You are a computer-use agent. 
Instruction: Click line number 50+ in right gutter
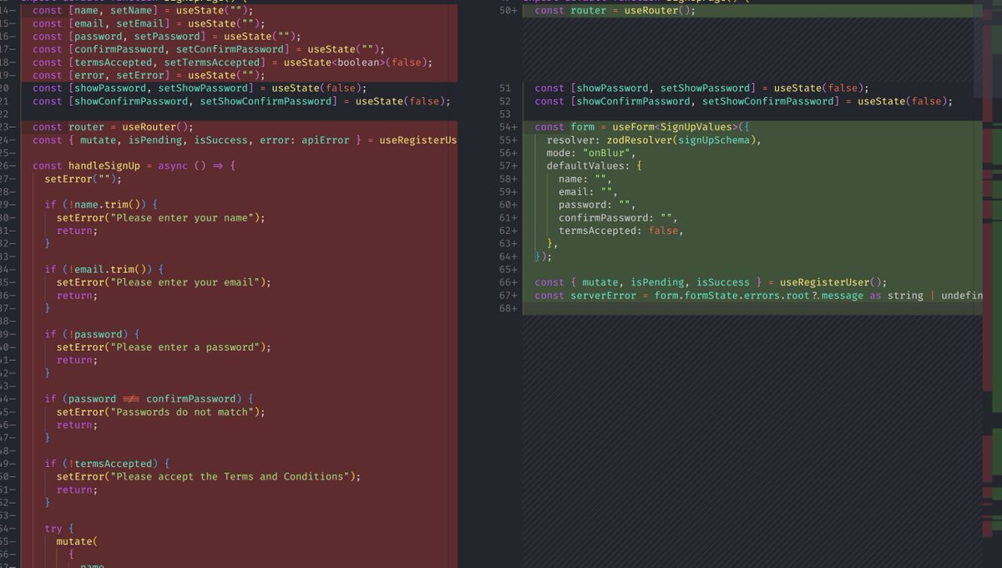click(508, 11)
